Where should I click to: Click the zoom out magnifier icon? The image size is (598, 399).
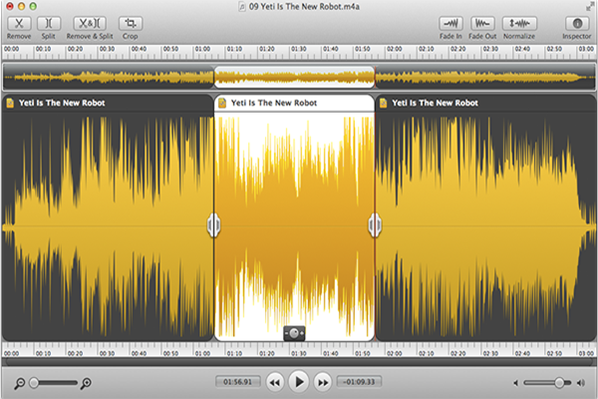(x=19, y=382)
